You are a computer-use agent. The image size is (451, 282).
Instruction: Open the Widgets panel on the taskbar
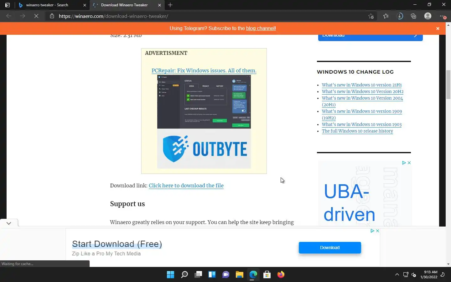[212, 274]
